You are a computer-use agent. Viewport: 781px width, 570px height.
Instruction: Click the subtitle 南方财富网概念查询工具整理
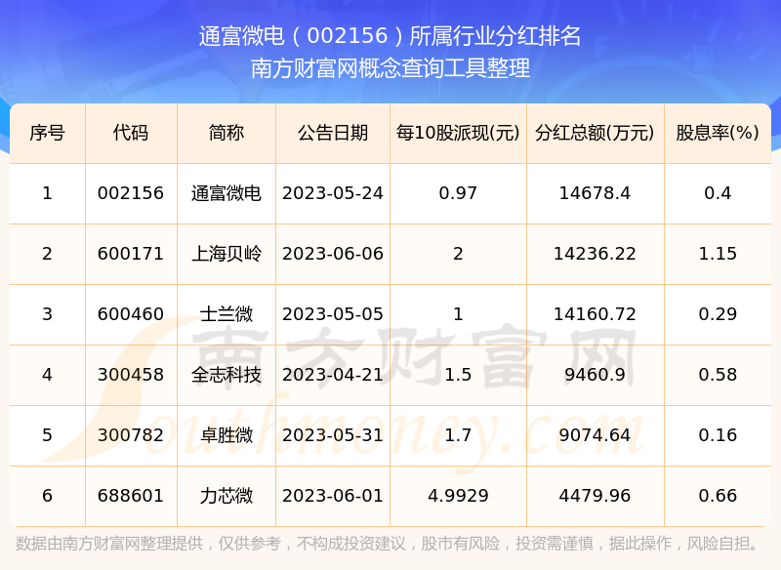(x=390, y=68)
